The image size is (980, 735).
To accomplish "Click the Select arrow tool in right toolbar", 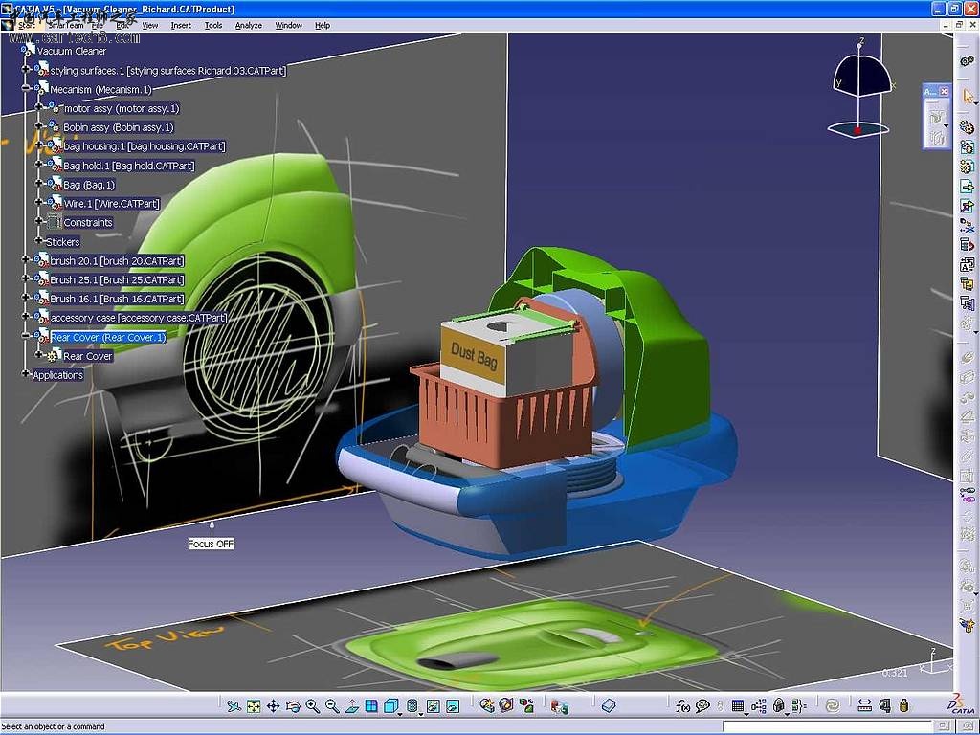I will (968, 97).
